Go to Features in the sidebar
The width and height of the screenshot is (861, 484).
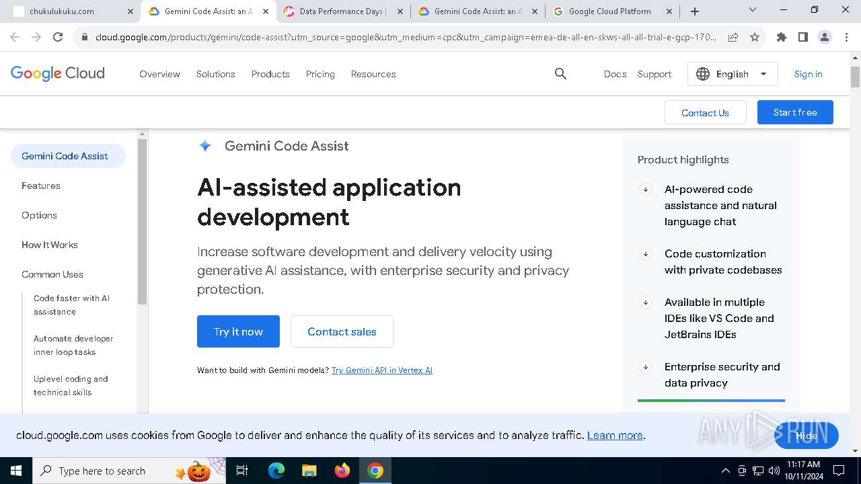pyautogui.click(x=41, y=186)
